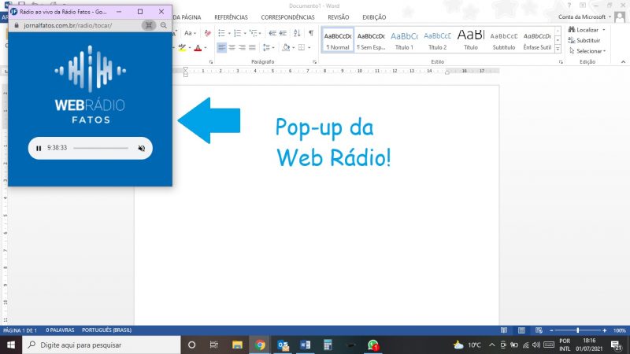Open the bullets list dropdown arrow
The width and height of the screenshot is (630, 354).
[x=229, y=33]
